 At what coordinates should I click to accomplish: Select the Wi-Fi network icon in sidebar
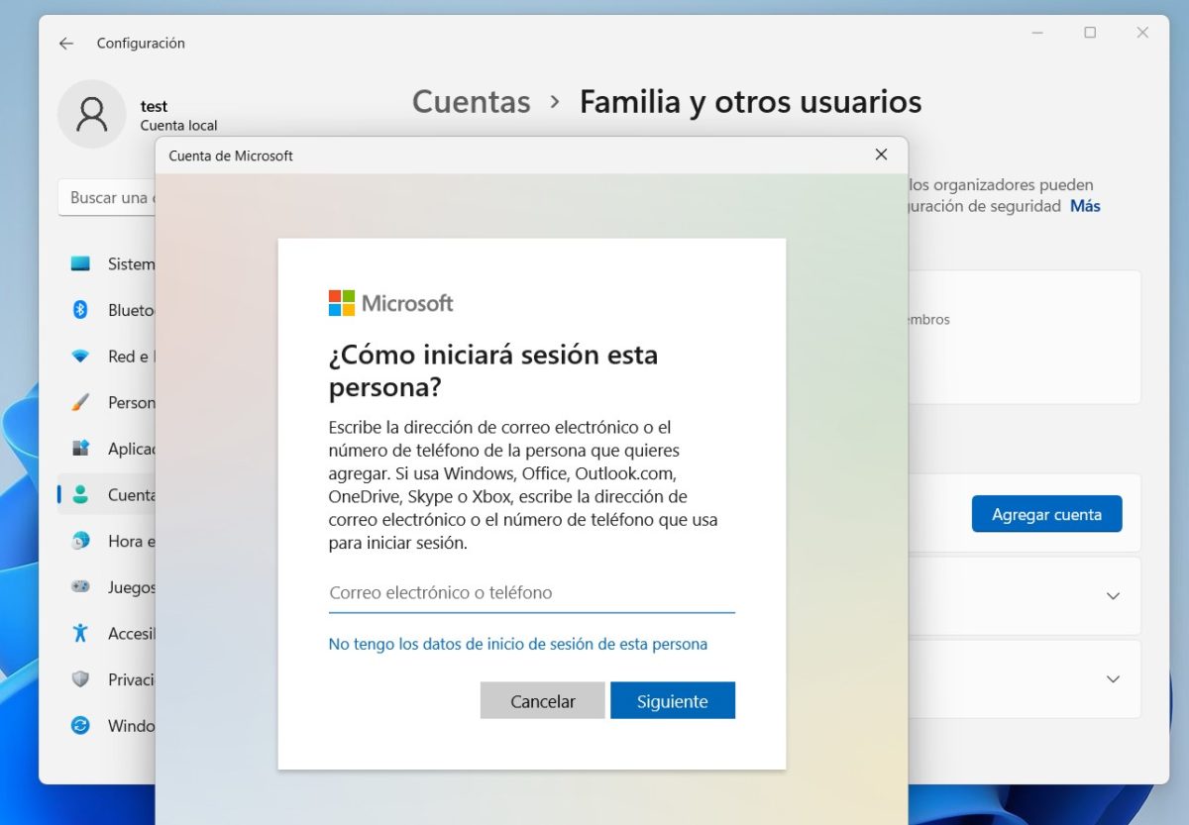click(x=80, y=357)
